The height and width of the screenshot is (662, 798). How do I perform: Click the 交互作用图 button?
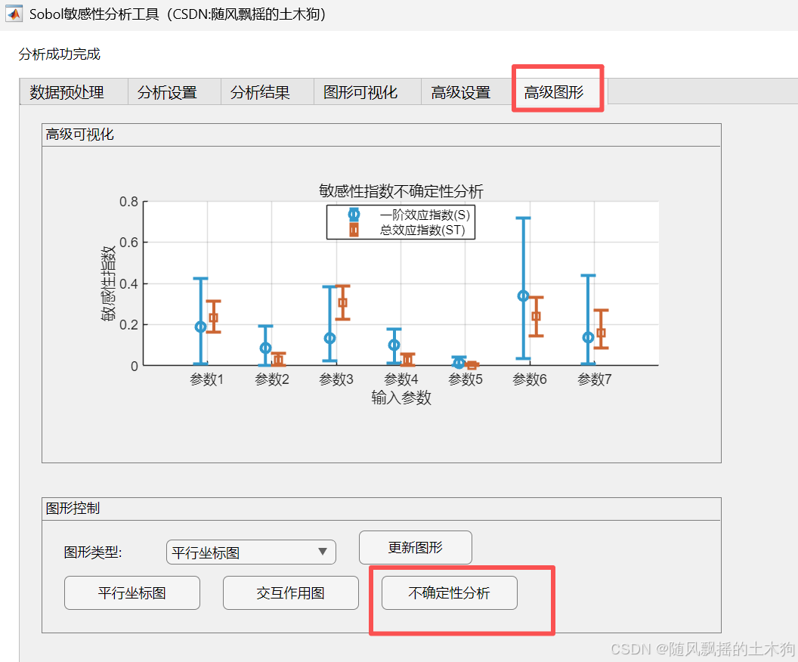[x=290, y=592]
